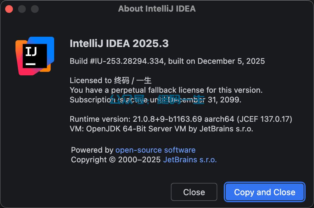The height and width of the screenshot is (208, 314).
Task: Click the Licensed to line
Action: (x=111, y=80)
